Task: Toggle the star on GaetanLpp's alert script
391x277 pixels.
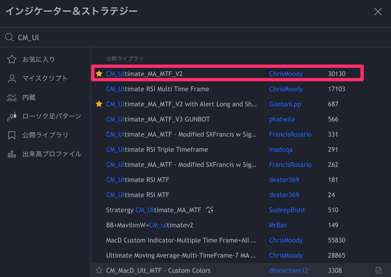Action: coord(99,104)
